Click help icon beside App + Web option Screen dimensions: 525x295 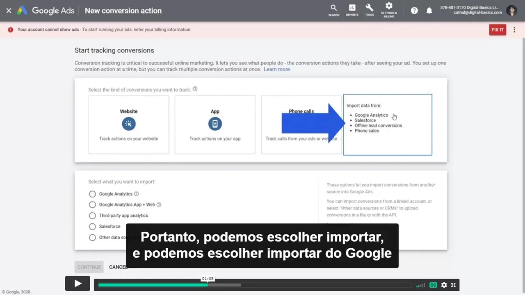click(159, 204)
